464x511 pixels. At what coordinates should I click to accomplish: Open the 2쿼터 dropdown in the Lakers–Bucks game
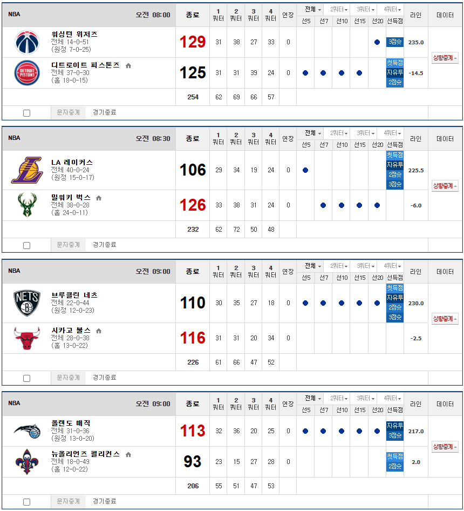(x=340, y=133)
